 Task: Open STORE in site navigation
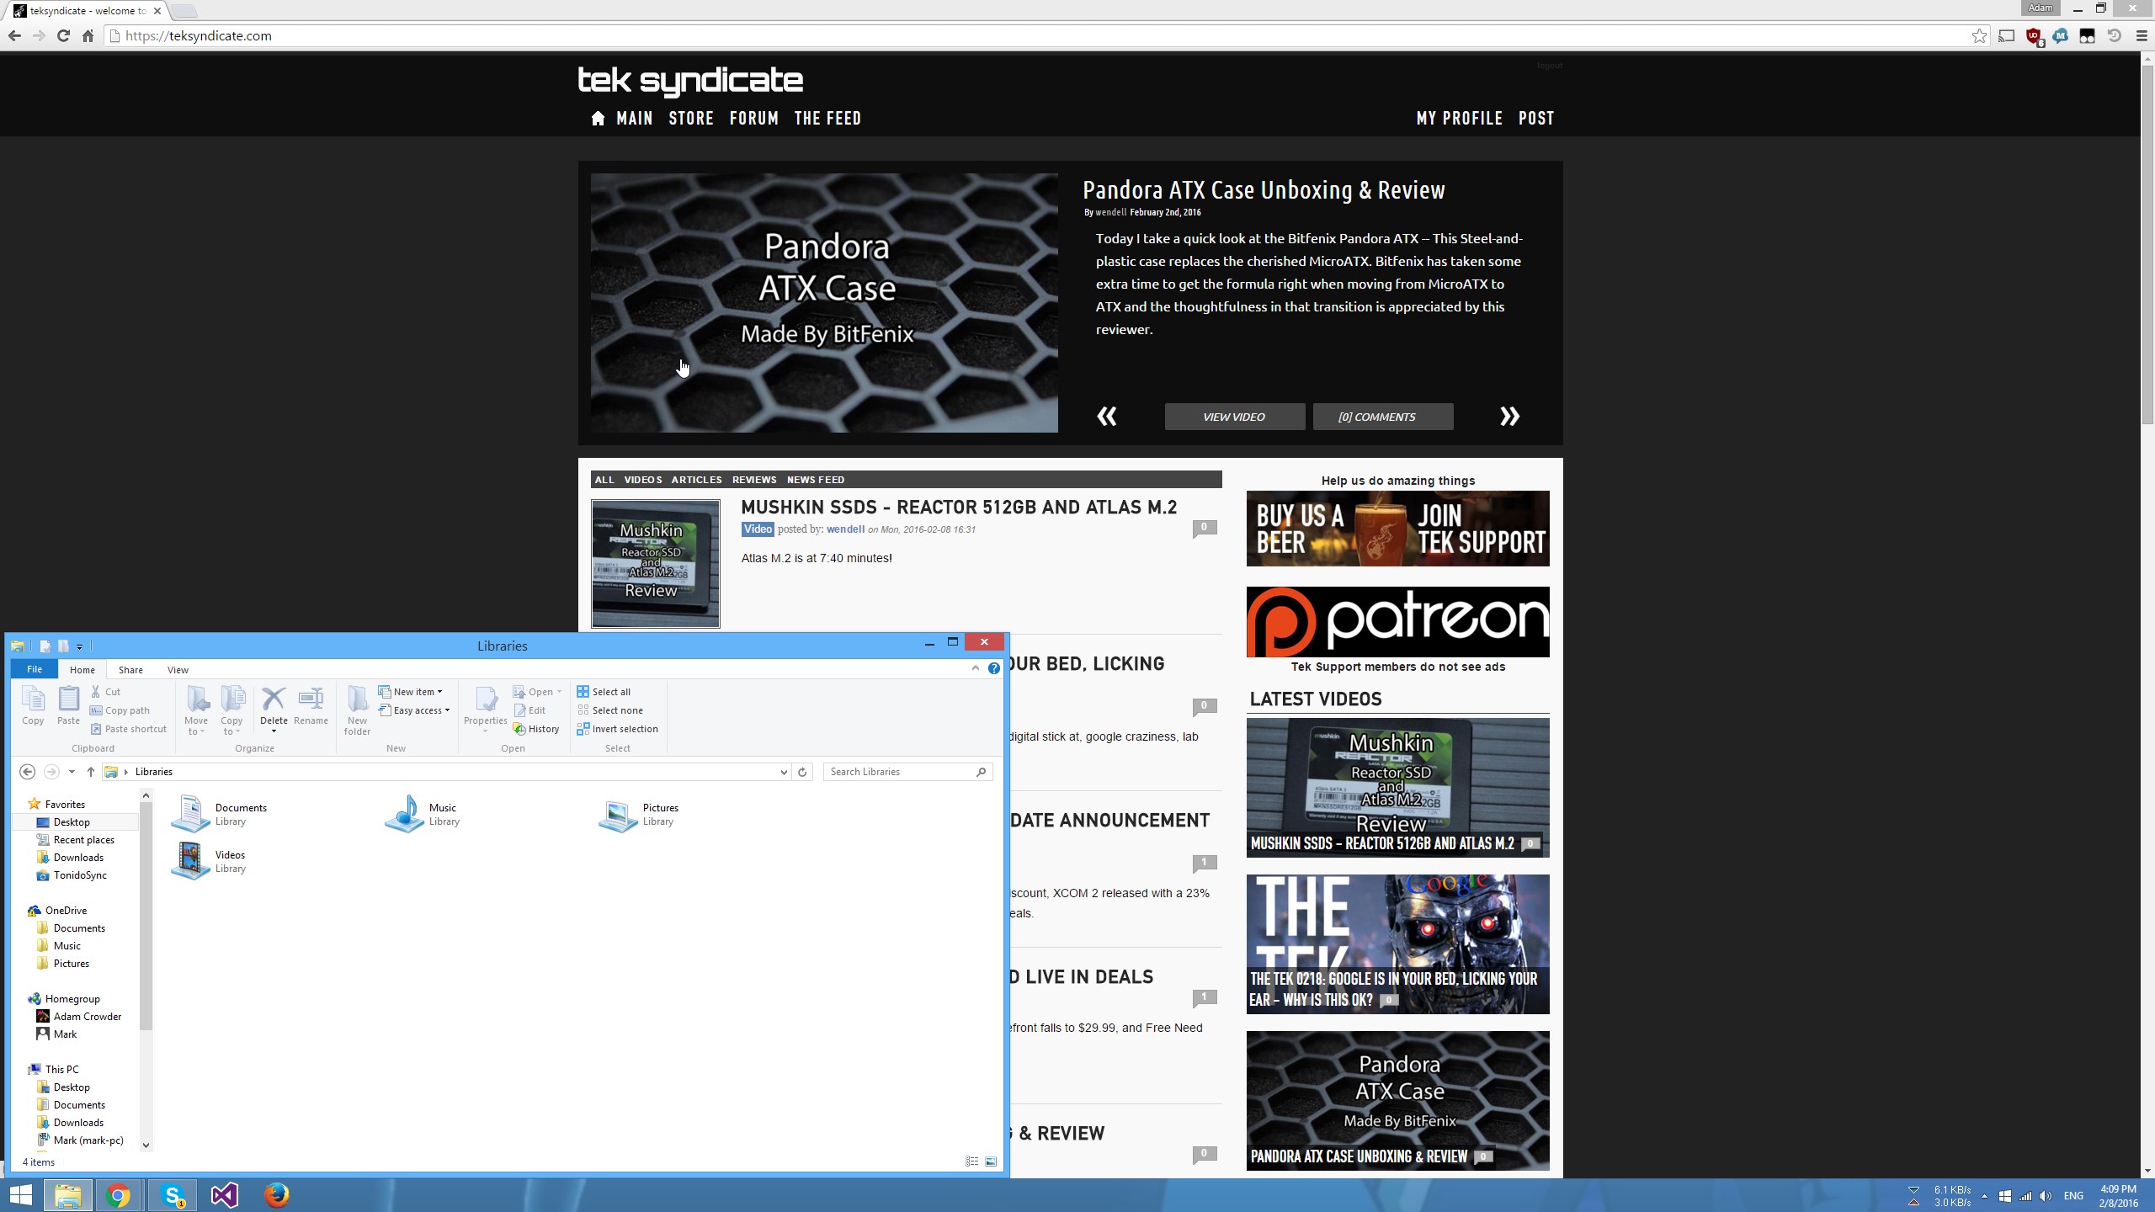(691, 119)
